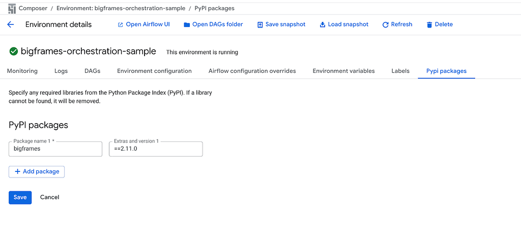521x234 pixels.
Task: Click the Refresh button label
Action: click(402, 24)
